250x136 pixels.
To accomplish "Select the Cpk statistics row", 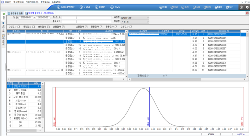I will 24,126.
